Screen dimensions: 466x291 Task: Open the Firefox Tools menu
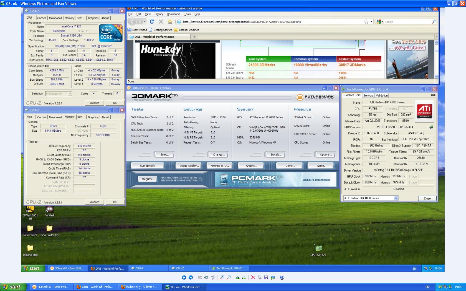[187, 14]
